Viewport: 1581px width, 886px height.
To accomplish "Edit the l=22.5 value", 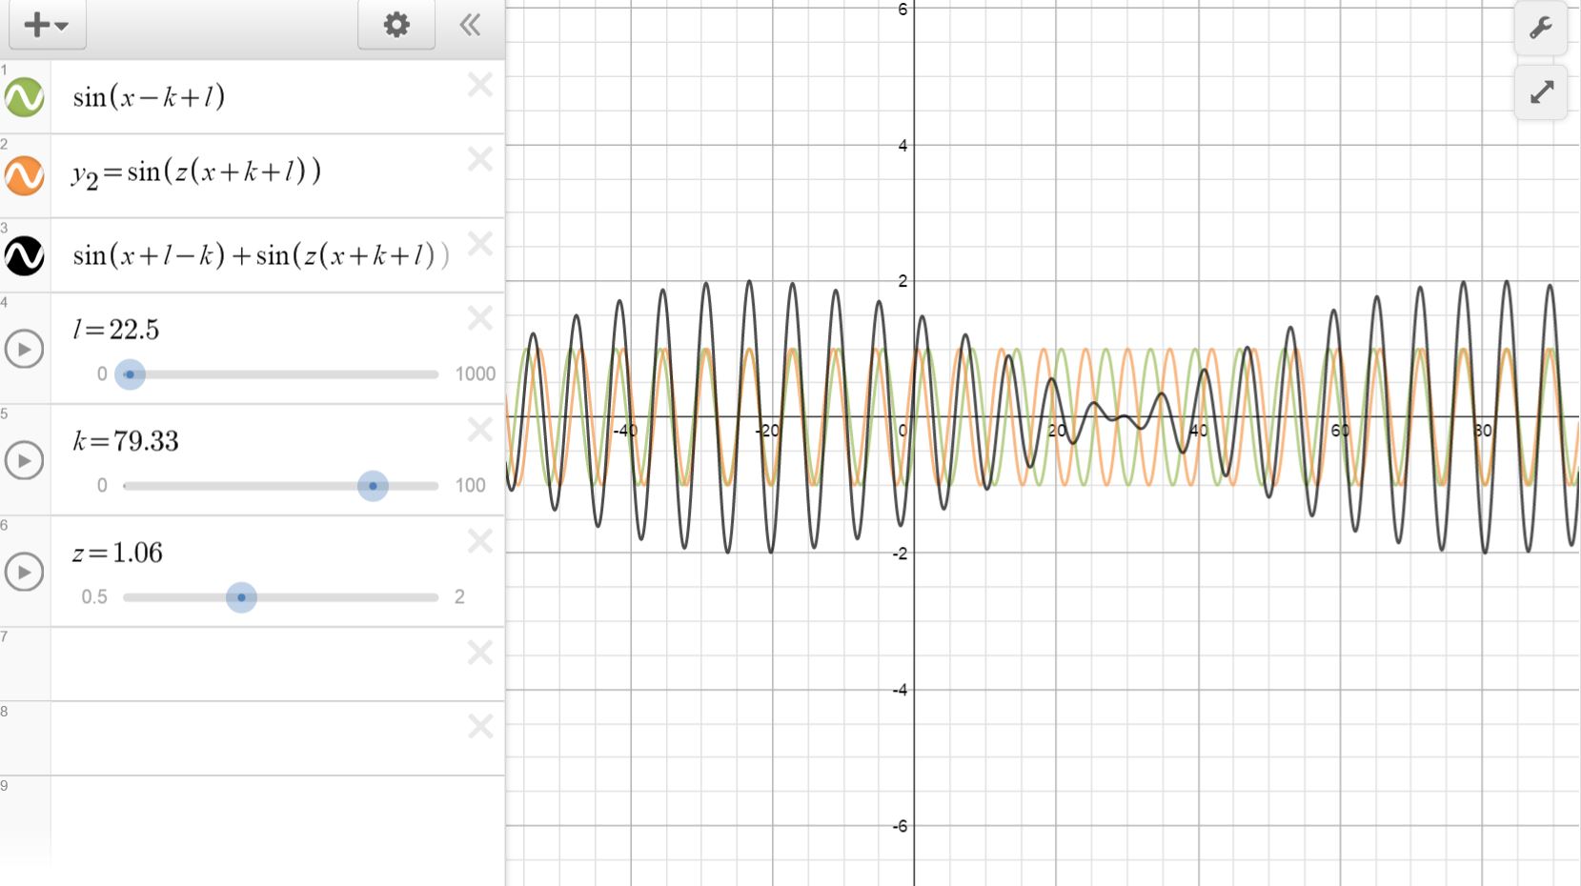I will click(116, 330).
